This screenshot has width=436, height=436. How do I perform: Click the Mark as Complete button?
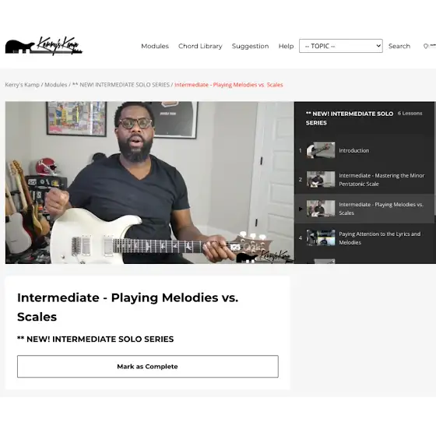(148, 367)
